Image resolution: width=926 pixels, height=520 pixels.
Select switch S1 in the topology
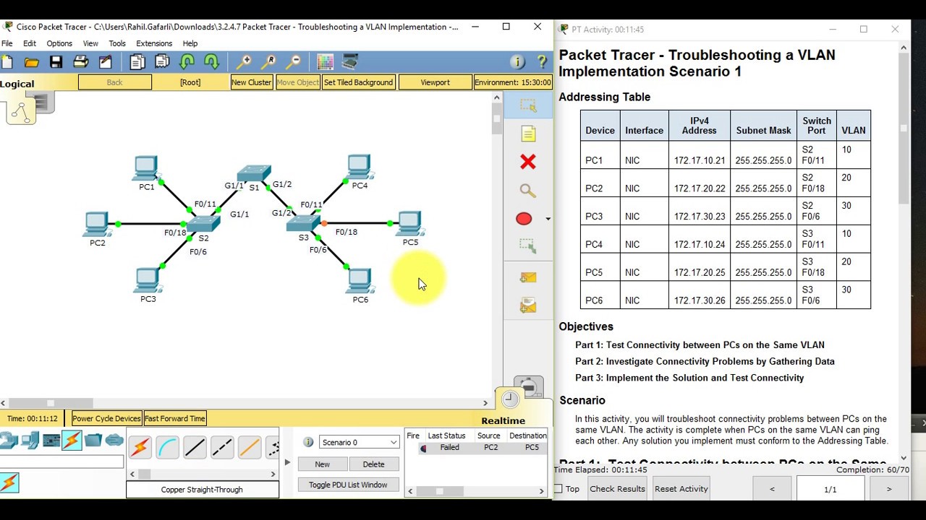tap(253, 173)
